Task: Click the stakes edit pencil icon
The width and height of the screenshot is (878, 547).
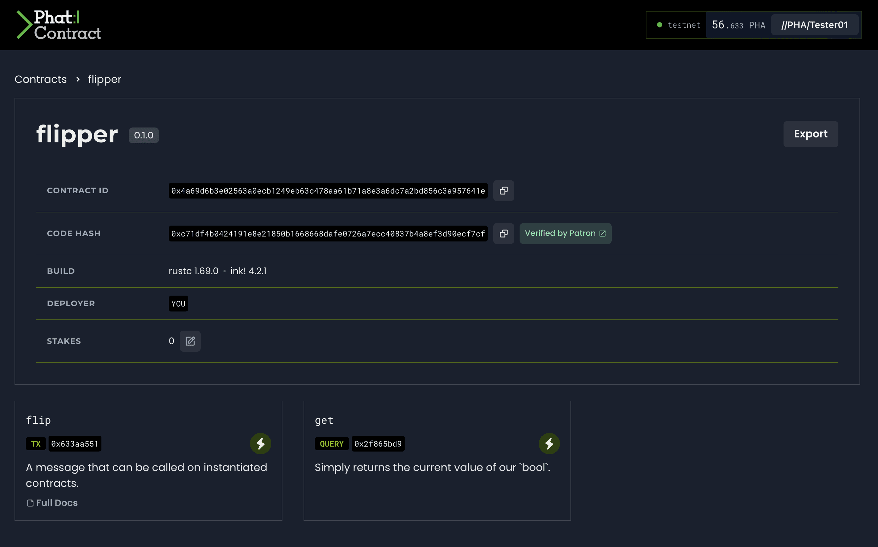Action: point(190,341)
